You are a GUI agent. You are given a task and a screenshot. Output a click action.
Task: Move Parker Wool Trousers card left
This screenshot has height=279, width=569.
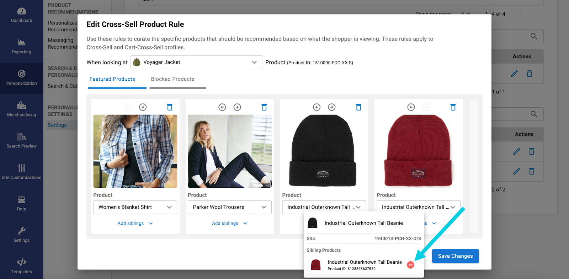(222, 107)
